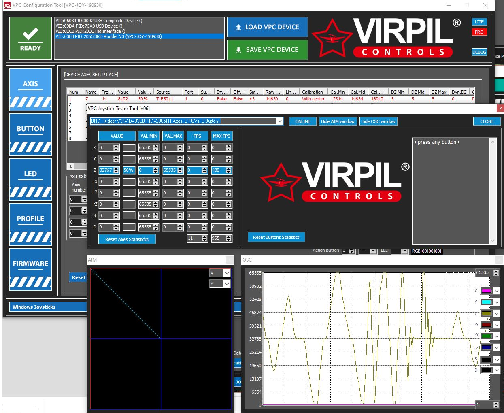Click the upload icon on LOAD VPC DEVICE
Viewport: 504px width, 413px height.
pyautogui.click(x=238, y=27)
